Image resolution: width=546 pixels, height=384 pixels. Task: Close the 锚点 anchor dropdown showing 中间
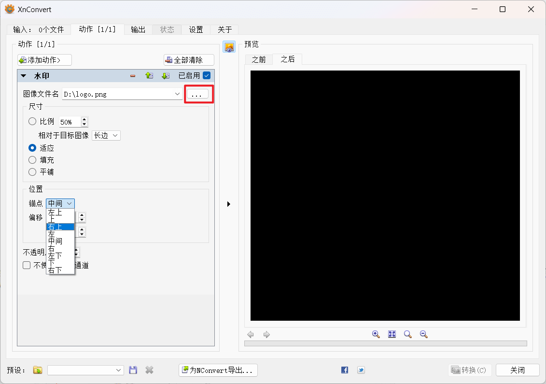(60, 203)
